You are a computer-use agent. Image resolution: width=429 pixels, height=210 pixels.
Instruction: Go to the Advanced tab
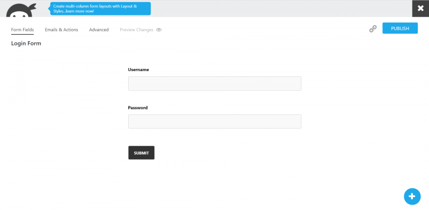pos(99,30)
